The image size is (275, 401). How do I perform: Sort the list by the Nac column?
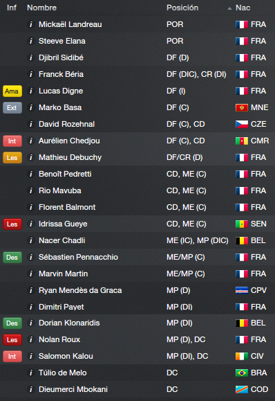pos(243,8)
